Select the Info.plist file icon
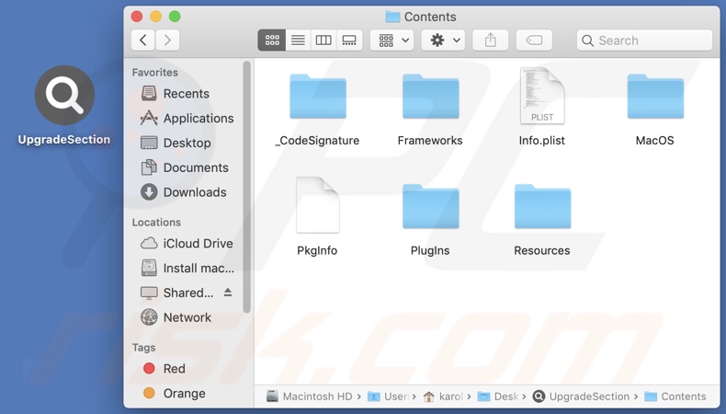726x414 pixels. point(542,98)
